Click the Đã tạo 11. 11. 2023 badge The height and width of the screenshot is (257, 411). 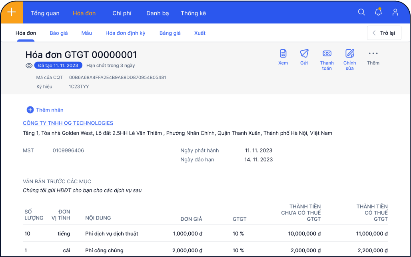pos(58,66)
